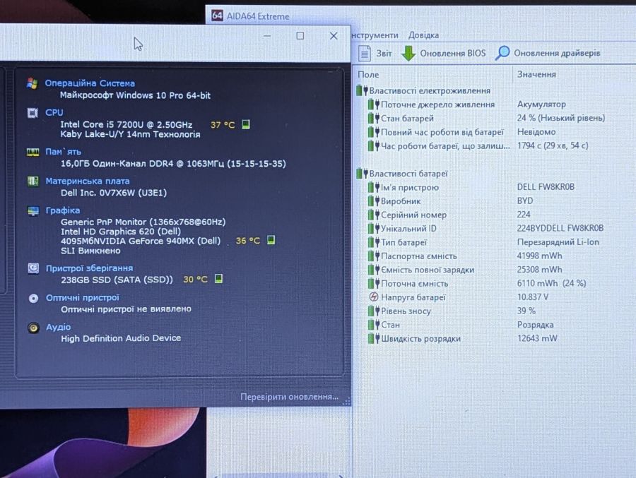Select the Властивості батареї group row
Screen dimensions: 636x478
coord(402,174)
